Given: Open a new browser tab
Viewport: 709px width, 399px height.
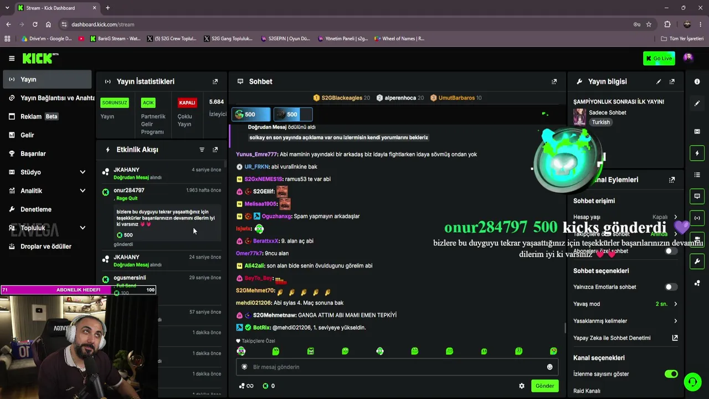Looking at the screenshot, I should pyautogui.click(x=107, y=8).
